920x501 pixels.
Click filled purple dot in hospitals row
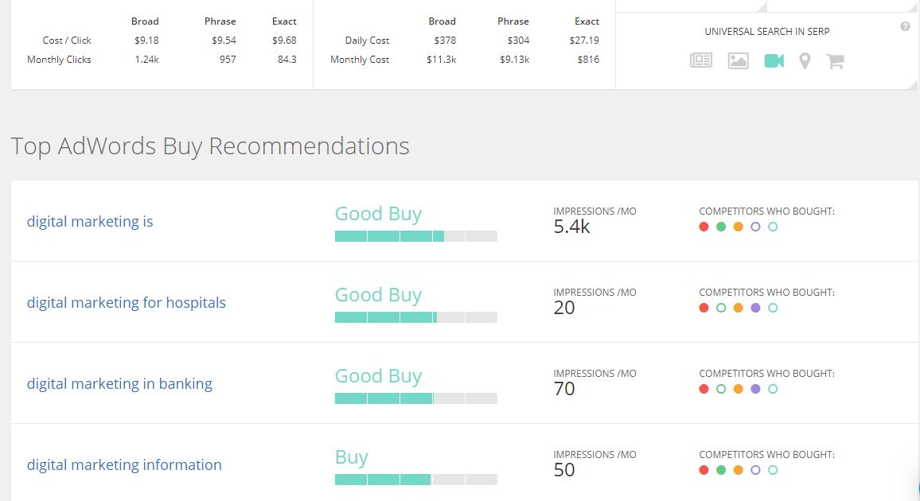[755, 308]
